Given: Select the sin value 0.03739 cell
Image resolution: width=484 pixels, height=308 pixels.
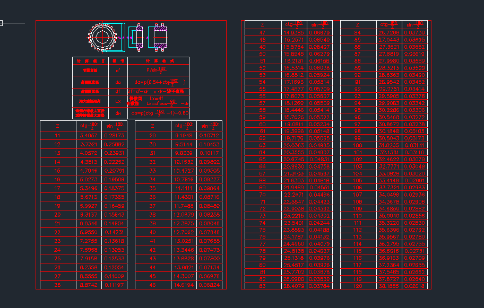Looking at the screenshot, I should [x=415, y=33].
